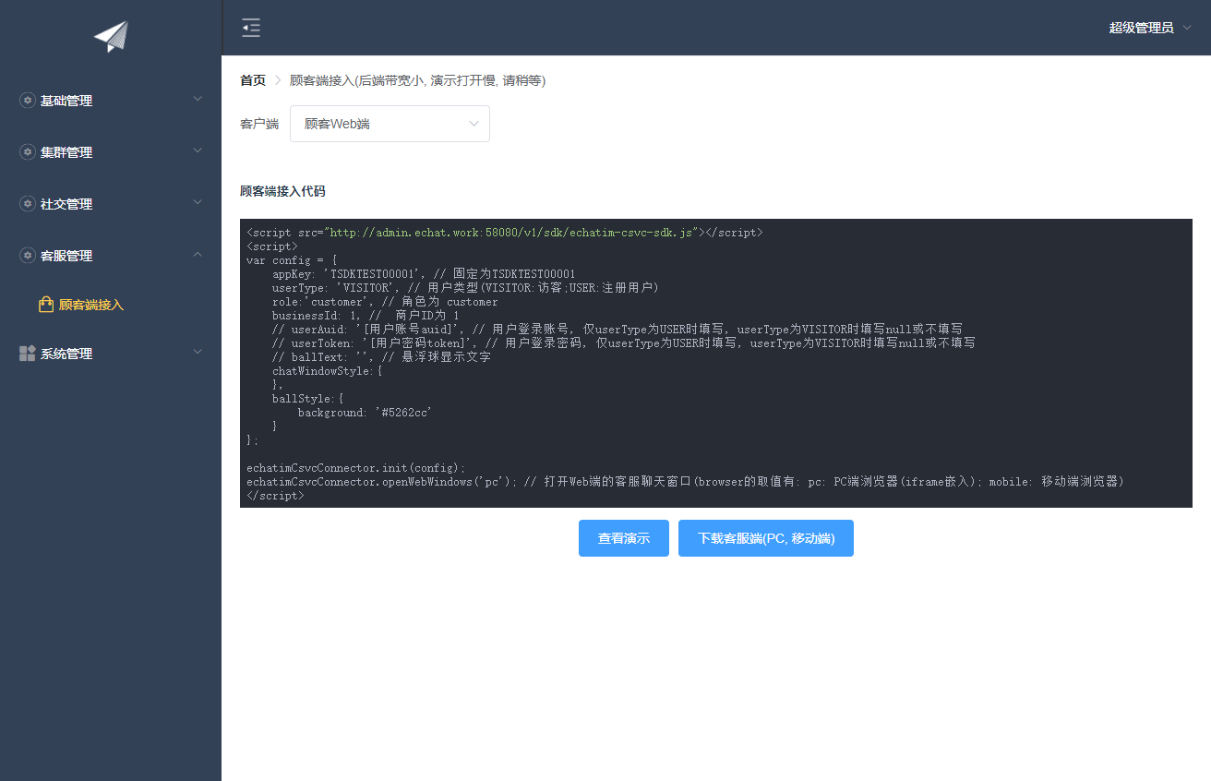Viewport: 1211px width, 781px height.
Task: Expand the 系统管理 menu chevron
Action: pyautogui.click(x=197, y=352)
